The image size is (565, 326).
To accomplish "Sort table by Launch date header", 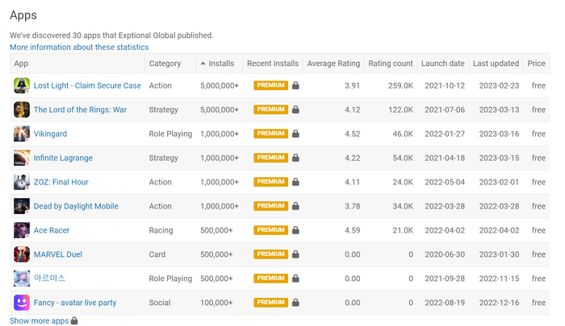I will coord(443,64).
